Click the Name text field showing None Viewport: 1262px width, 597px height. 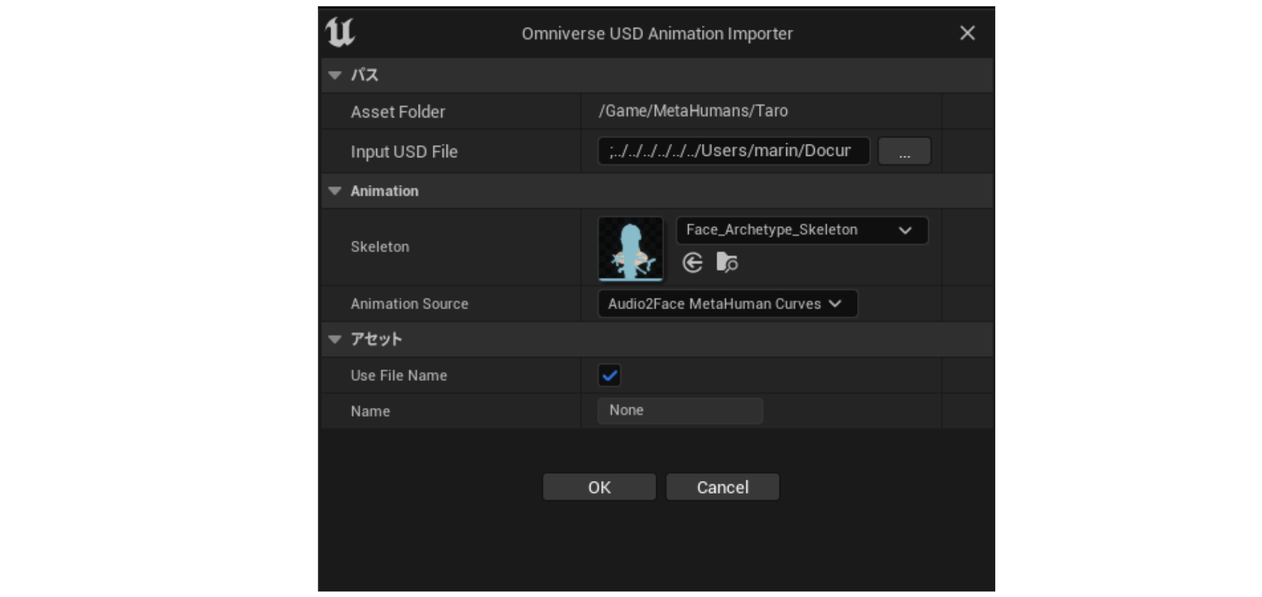(x=680, y=411)
